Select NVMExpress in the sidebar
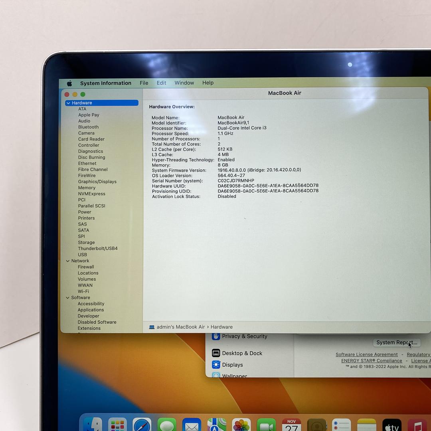431x431 pixels. point(91,194)
